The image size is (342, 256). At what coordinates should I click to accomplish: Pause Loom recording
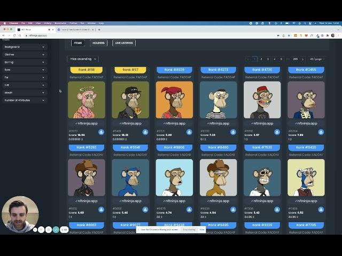click(x=49, y=229)
